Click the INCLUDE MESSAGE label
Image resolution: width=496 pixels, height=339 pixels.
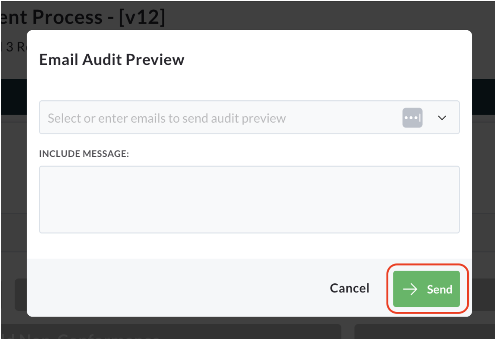coord(84,154)
